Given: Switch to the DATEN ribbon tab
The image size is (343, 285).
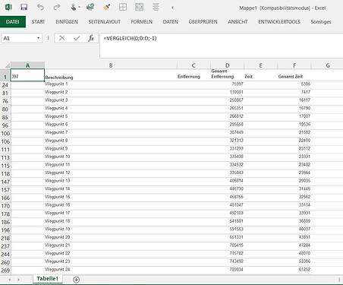Looking at the screenshot, I should click(171, 22).
